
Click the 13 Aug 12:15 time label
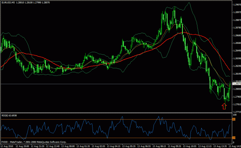click(x=205, y=146)
